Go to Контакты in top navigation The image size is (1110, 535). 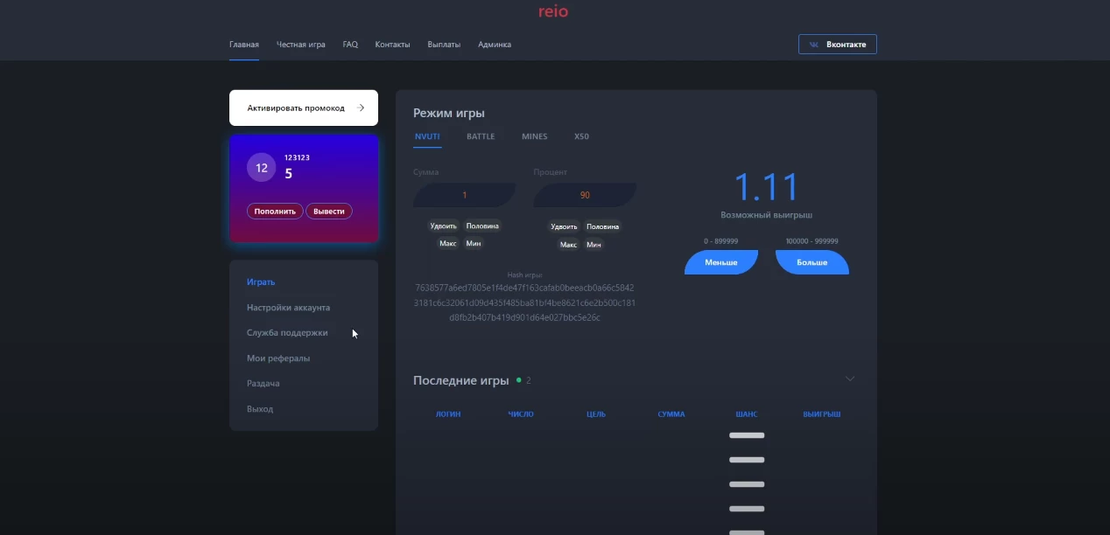392,45
